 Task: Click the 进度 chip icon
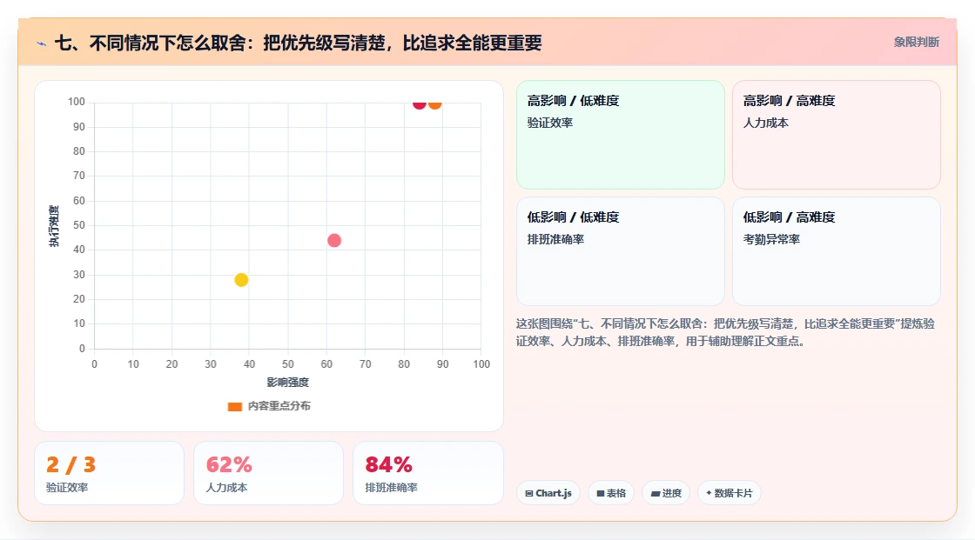point(656,493)
